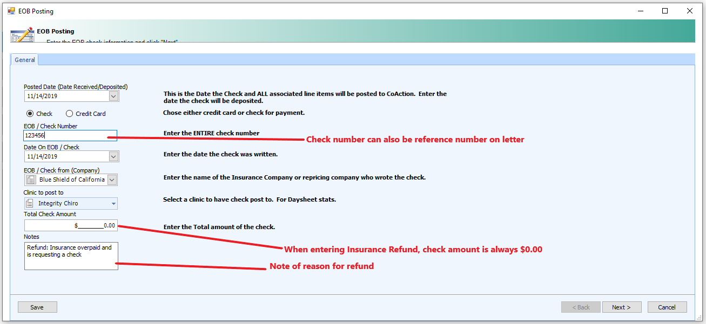706x324 pixels.
Task: Click the posted date explanation paragraph
Action: click(x=305, y=97)
